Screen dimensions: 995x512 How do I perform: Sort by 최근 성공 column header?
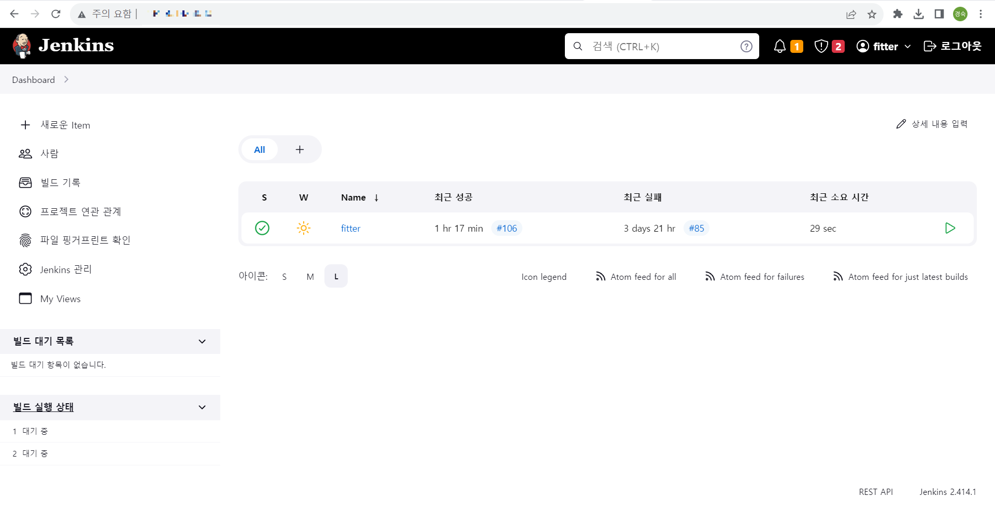point(453,197)
